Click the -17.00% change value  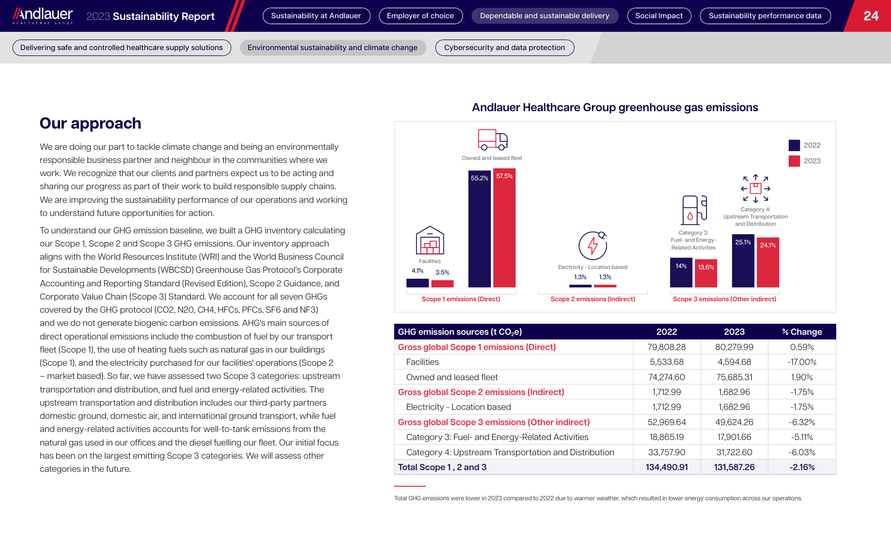coord(802,362)
